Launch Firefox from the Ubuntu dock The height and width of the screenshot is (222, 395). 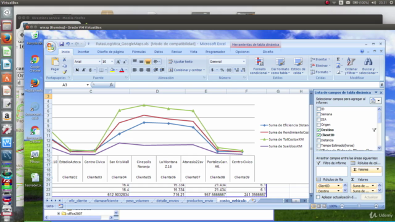click(7, 38)
